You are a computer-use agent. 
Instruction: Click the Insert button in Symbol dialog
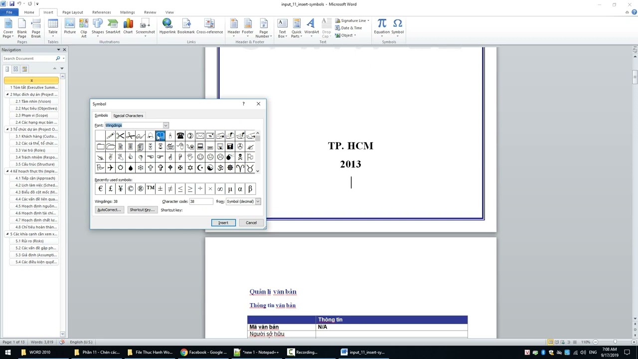[223, 223]
